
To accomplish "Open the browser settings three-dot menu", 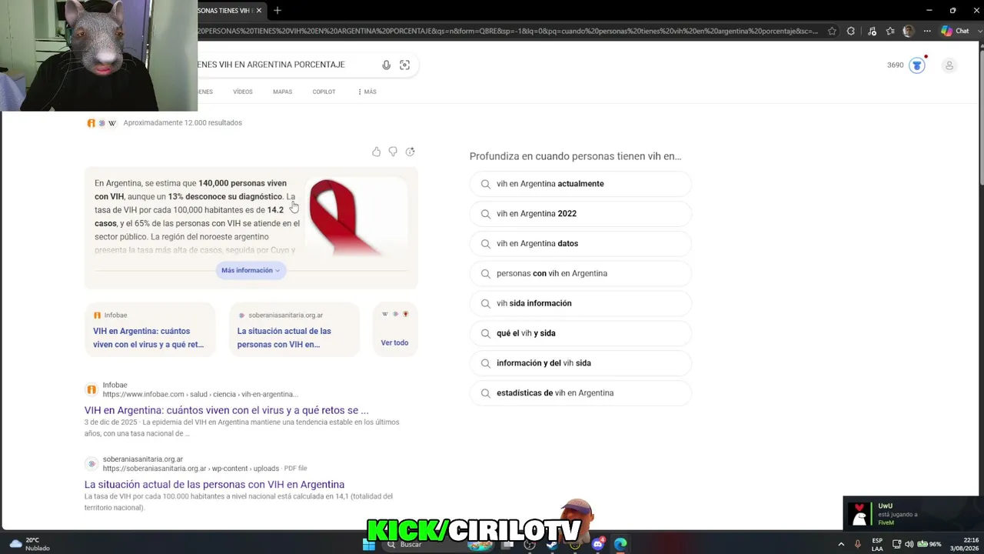I will click(927, 32).
